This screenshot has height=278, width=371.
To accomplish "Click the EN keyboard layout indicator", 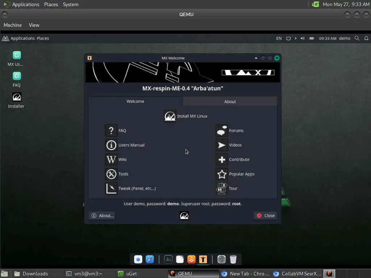I will pyautogui.click(x=279, y=38).
